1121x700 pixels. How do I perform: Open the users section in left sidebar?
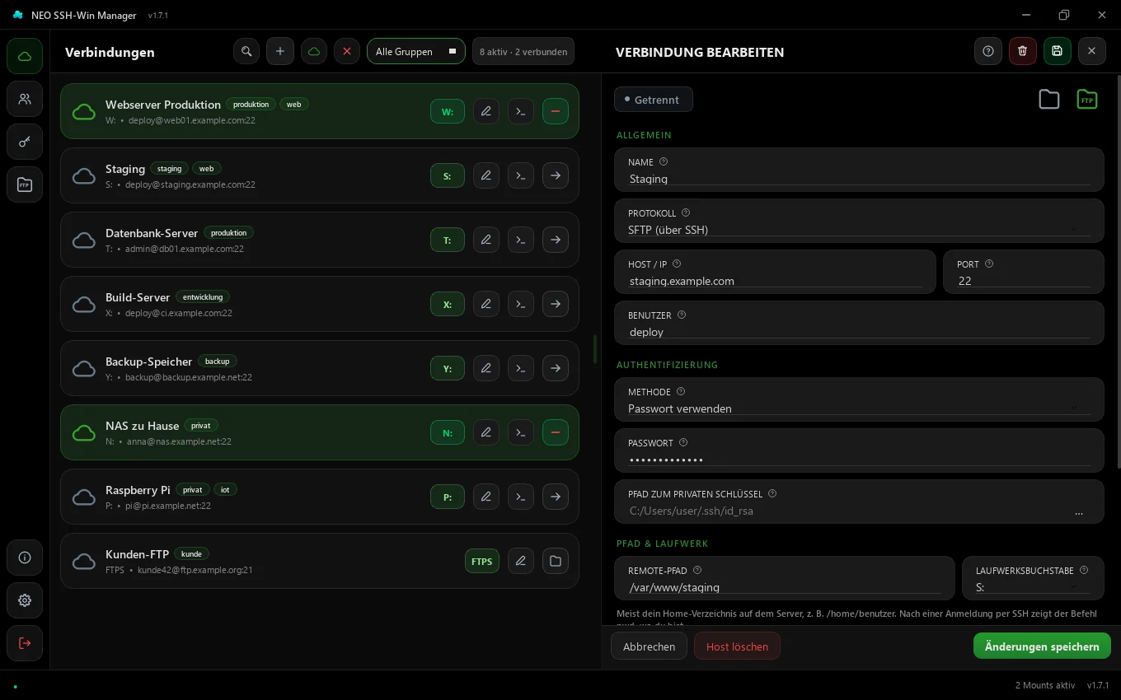click(x=25, y=99)
